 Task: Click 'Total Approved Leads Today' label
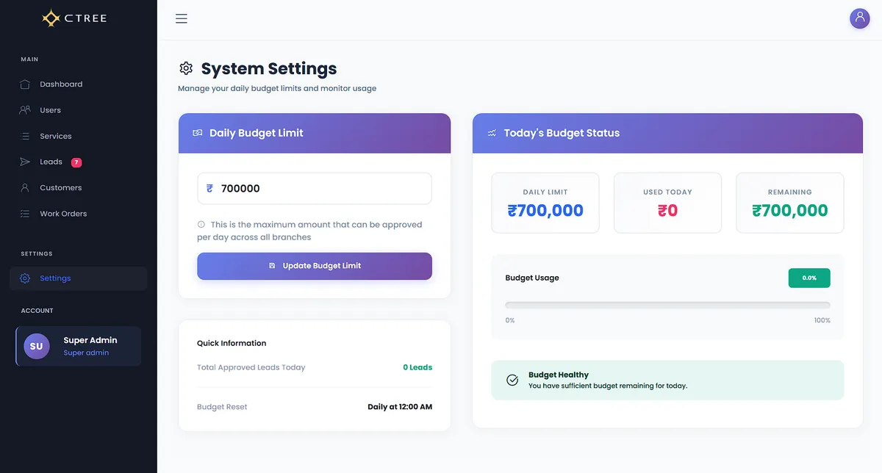click(251, 367)
